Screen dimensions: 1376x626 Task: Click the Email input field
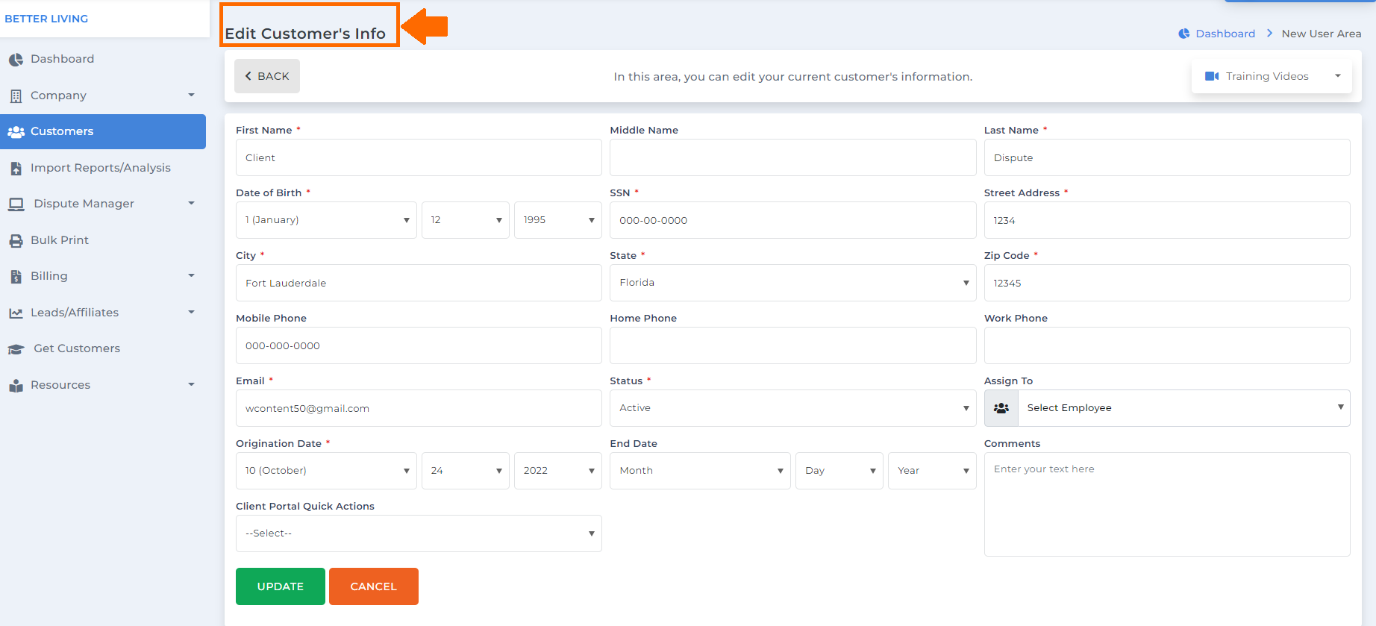coord(419,408)
